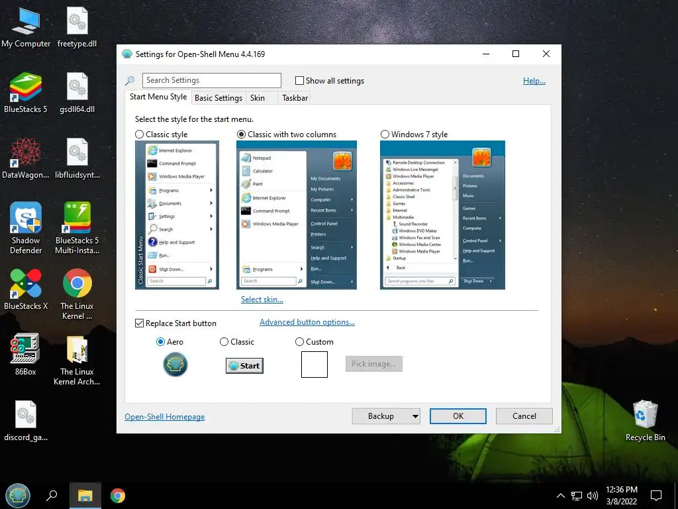Select the BlueStacks 5 desktop shortcut
This screenshot has height=509, width=678.
[x=26, y=93]
